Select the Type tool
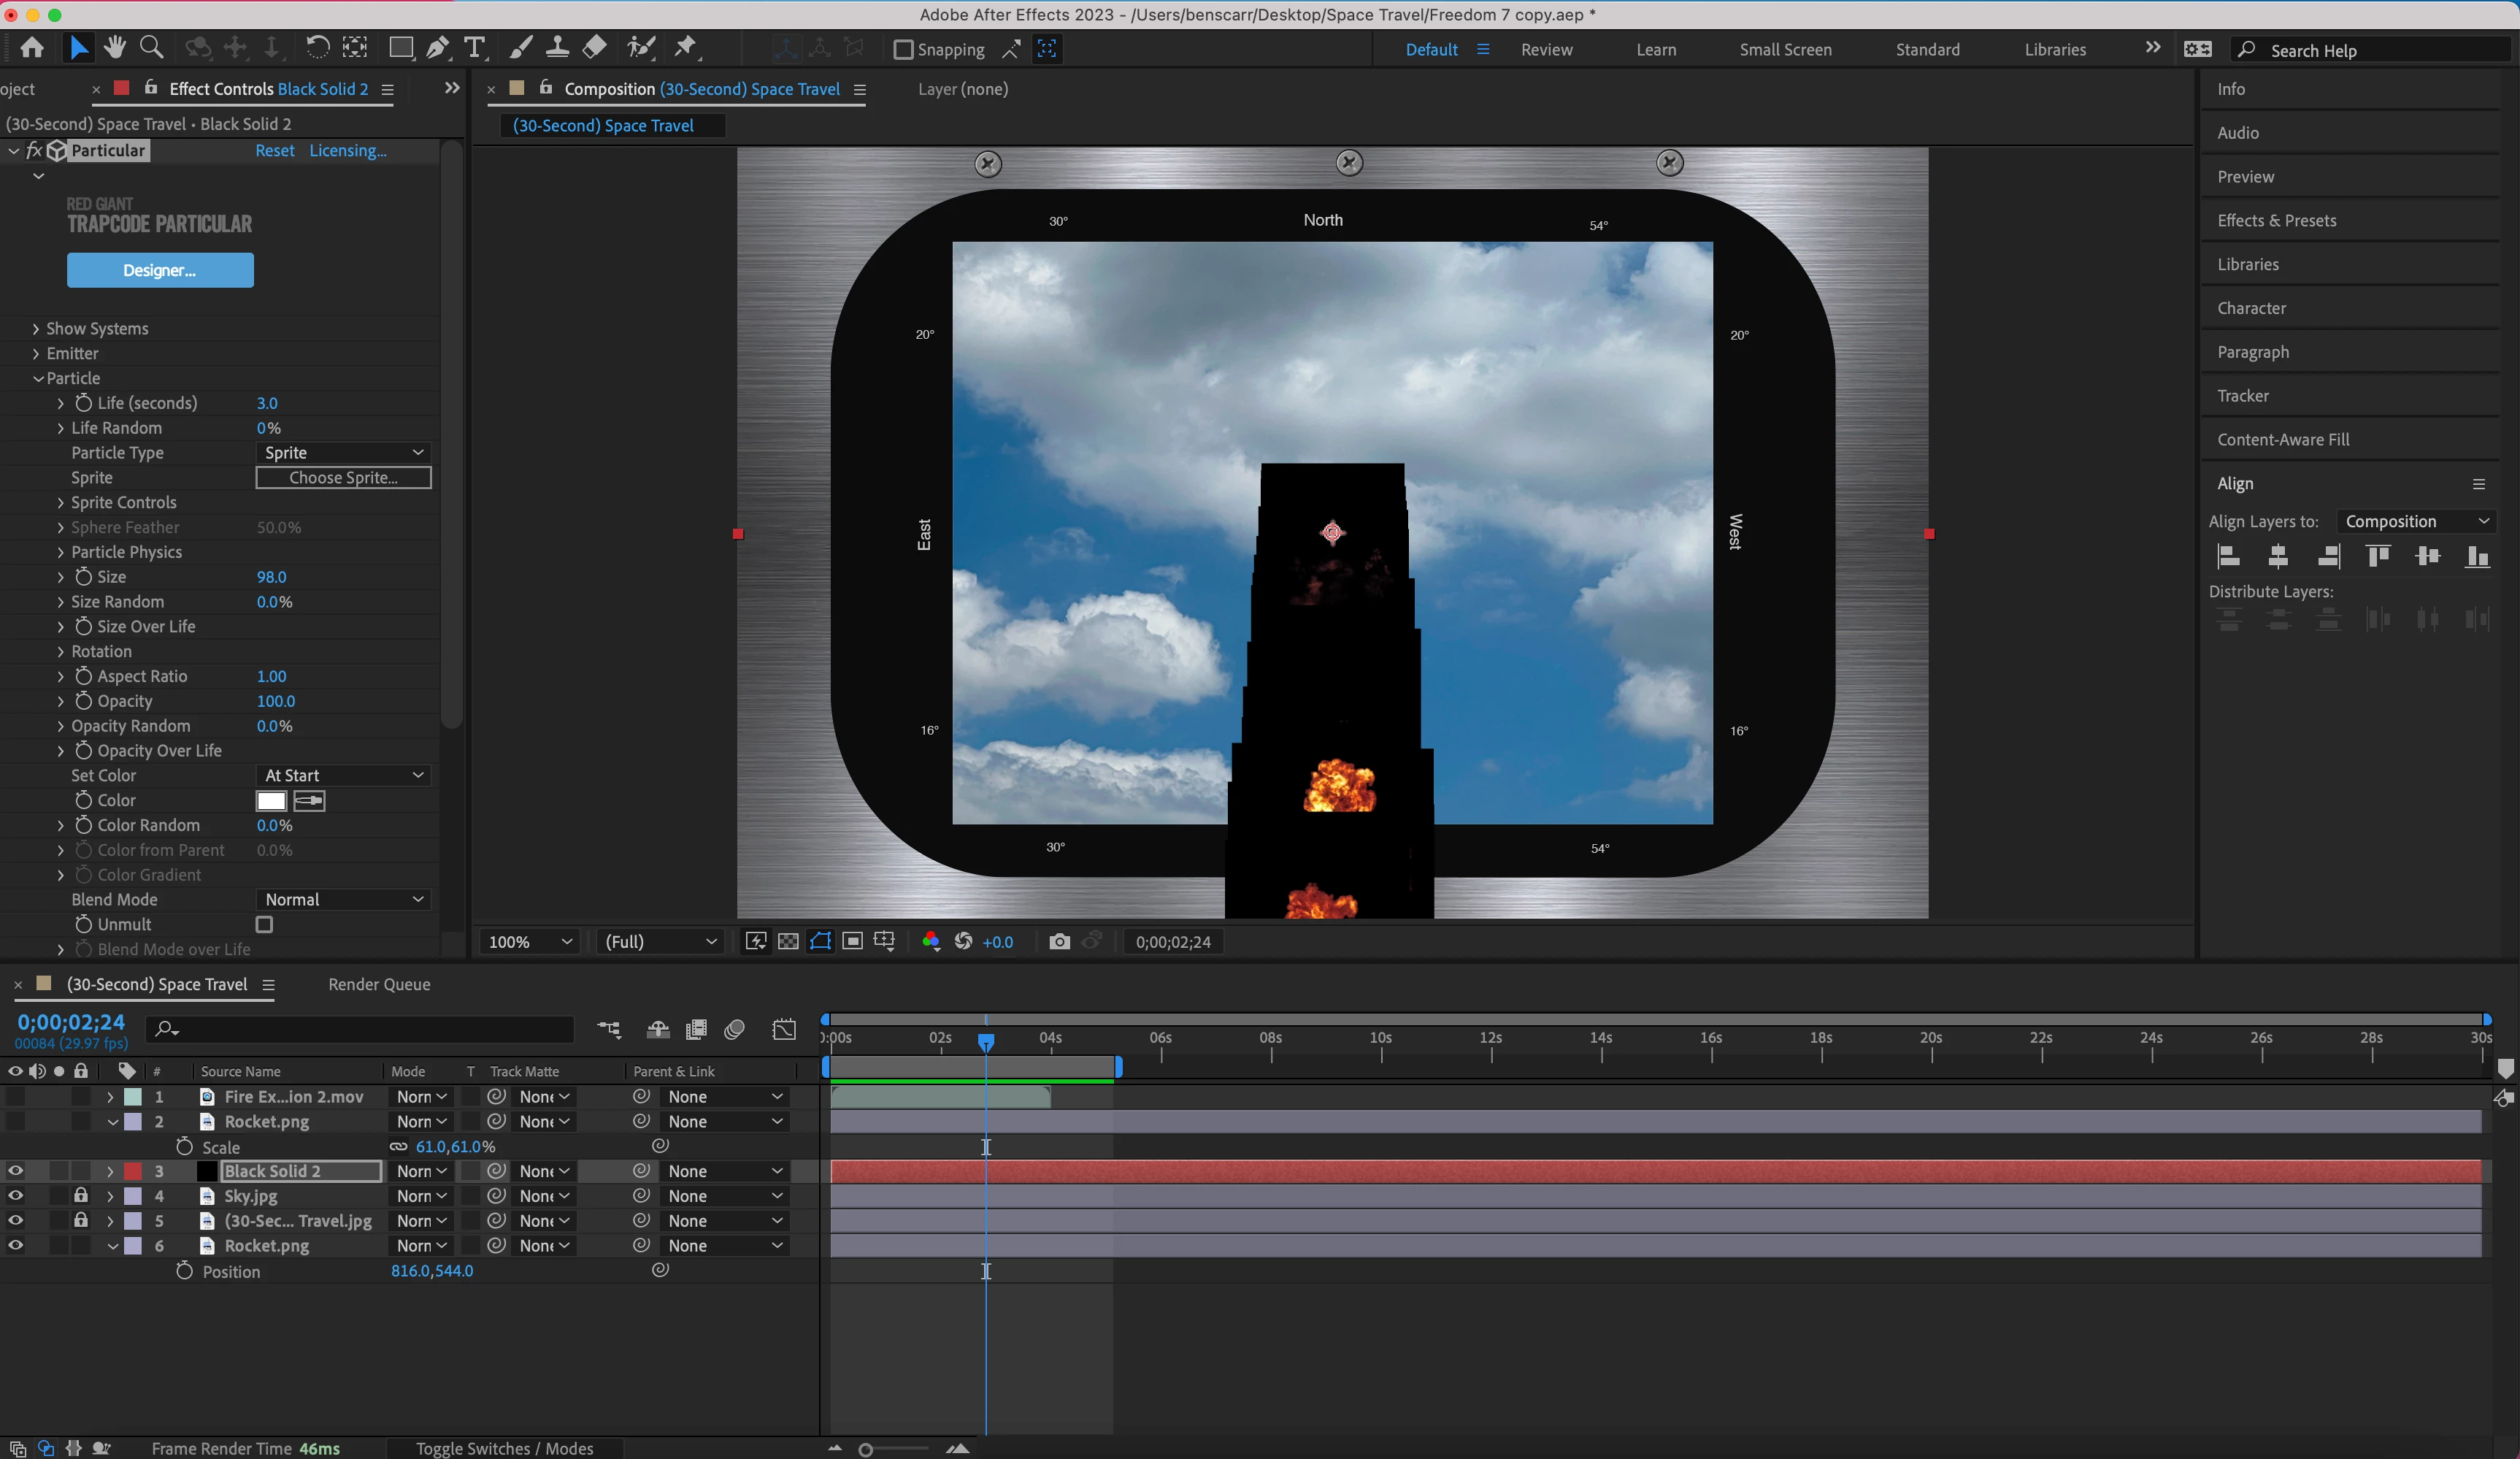 click(x=475, y=47)
